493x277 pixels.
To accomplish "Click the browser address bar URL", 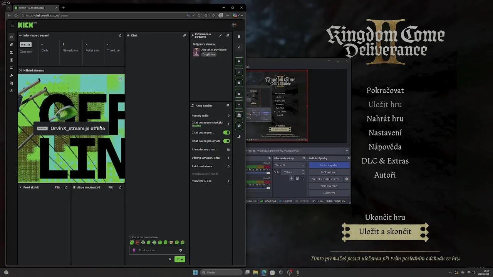I will point(47,15).
